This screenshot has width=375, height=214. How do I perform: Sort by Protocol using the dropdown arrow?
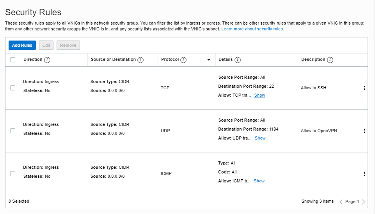pos(208,60)
